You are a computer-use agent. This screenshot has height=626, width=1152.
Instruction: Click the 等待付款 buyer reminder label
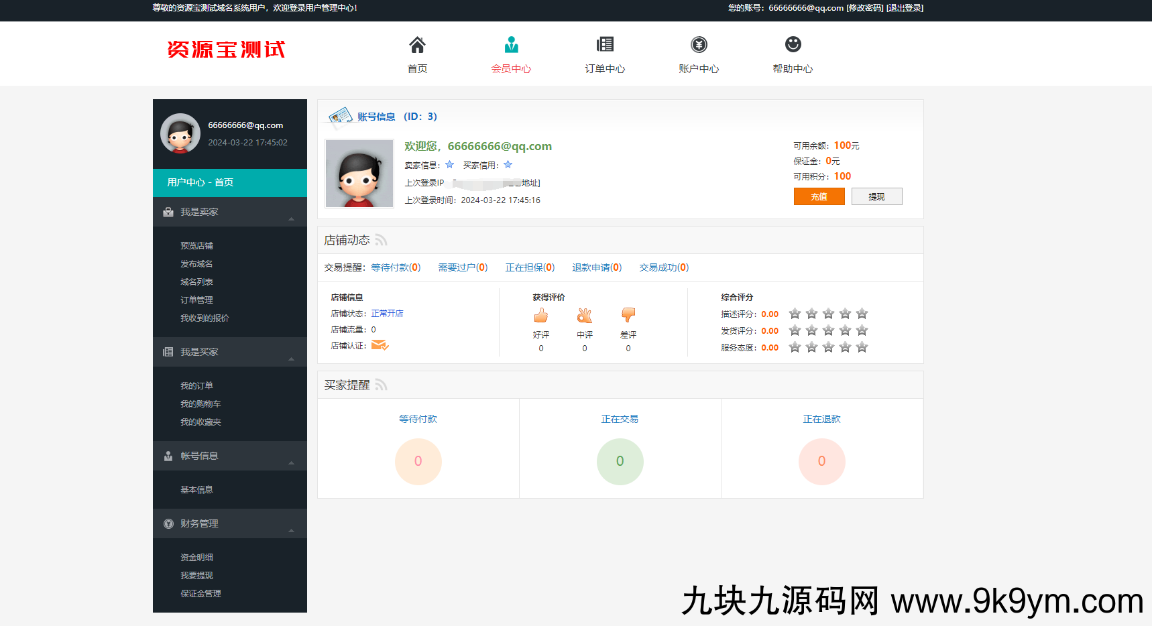pyautogui.click(x=418, y=419)
